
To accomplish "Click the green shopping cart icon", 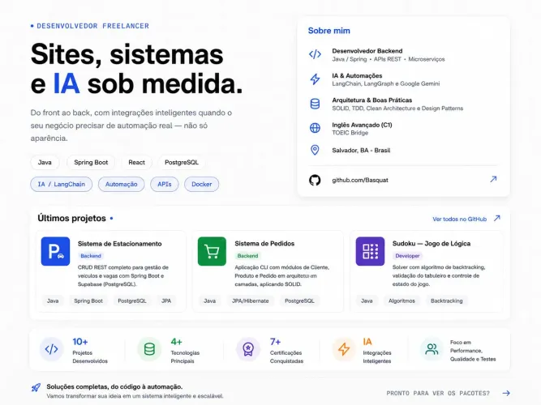I will pyautogui.click(x=212, y=251).
